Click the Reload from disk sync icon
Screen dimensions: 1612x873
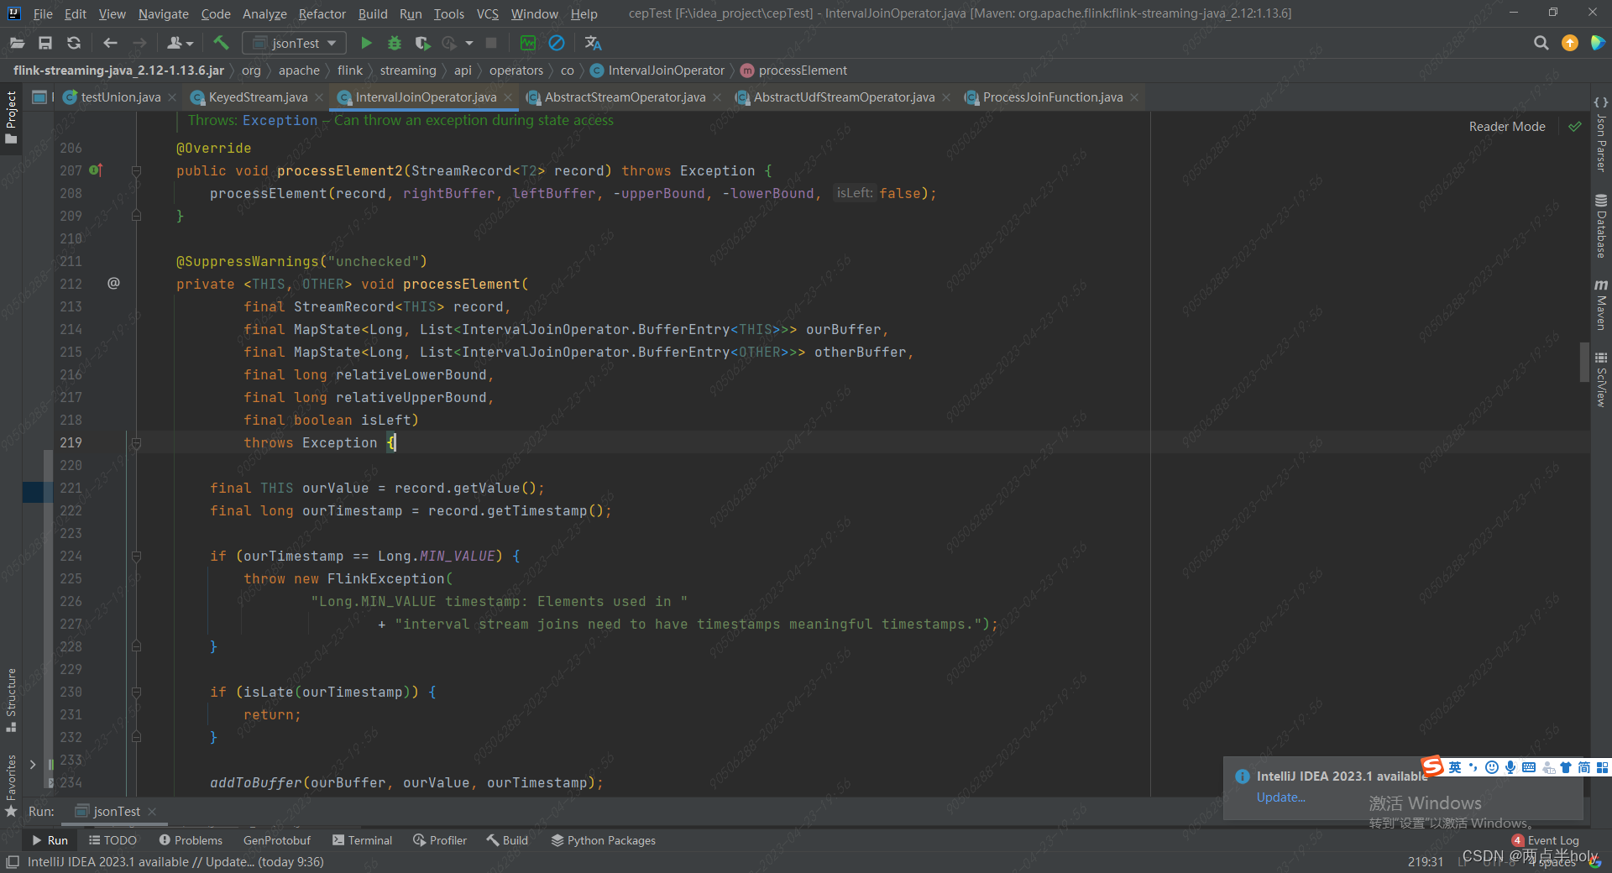pos(74,43)
